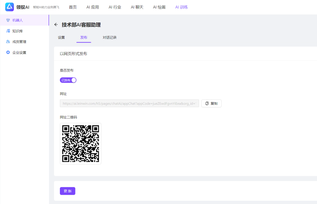The height and width of the screenshot is (204, 317).
Task: Click the members icon beside 成员管理
Action: 8,42
